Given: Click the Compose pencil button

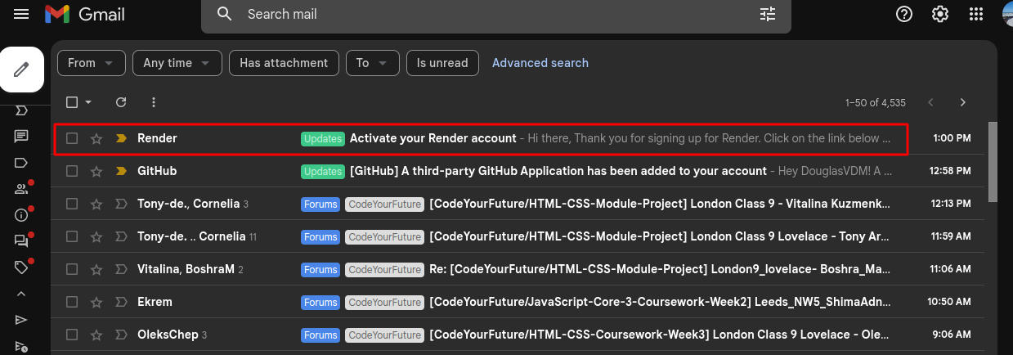Looking at the screenshot, I should (x=22, y=69).
